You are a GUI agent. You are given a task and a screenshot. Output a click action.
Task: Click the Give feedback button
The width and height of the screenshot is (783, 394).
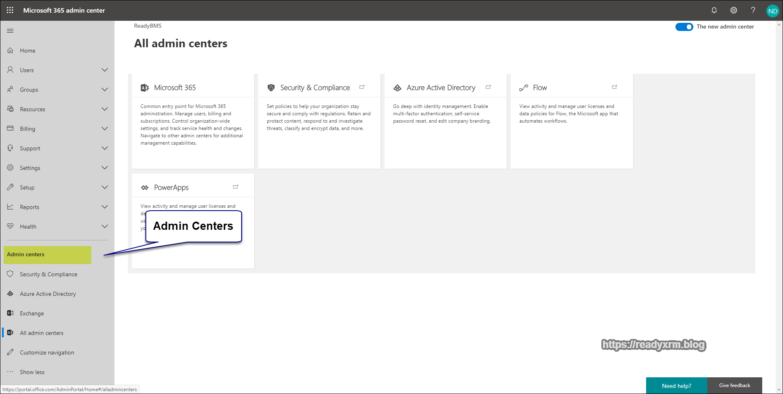[x=734, y=385]
